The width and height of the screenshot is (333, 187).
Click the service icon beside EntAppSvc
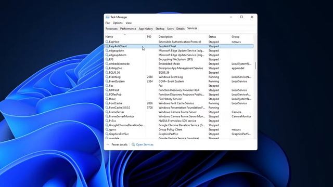click(x=107, y=68)
